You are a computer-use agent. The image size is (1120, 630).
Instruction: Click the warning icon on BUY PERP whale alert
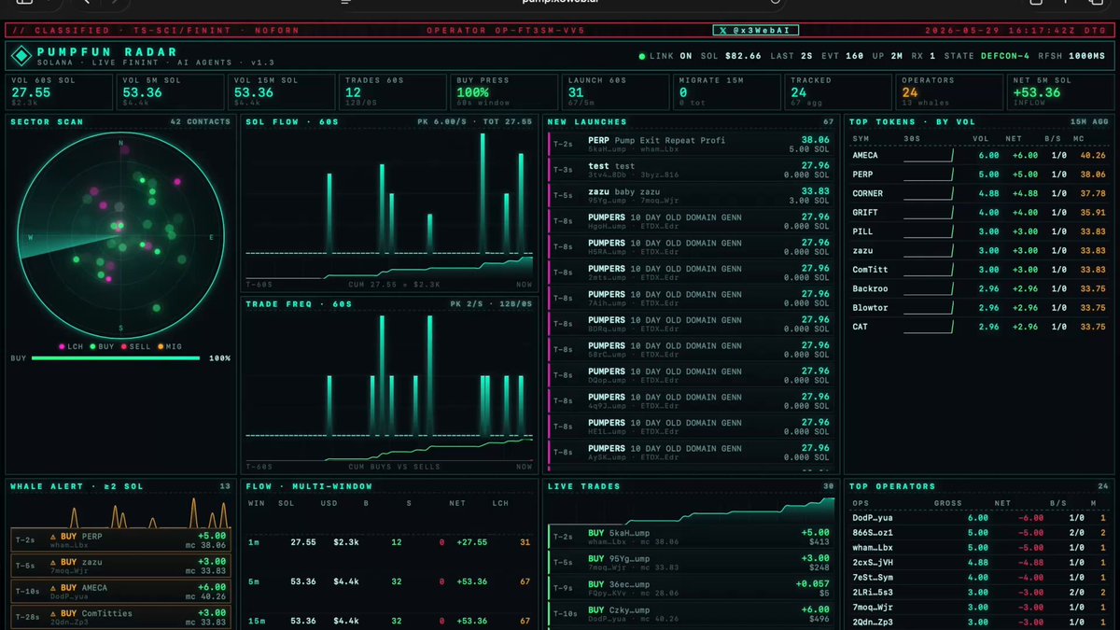54,537
